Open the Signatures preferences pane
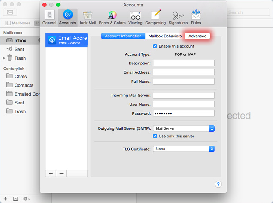The height and width of the screenshot is (203, 273). pos(177,17)
